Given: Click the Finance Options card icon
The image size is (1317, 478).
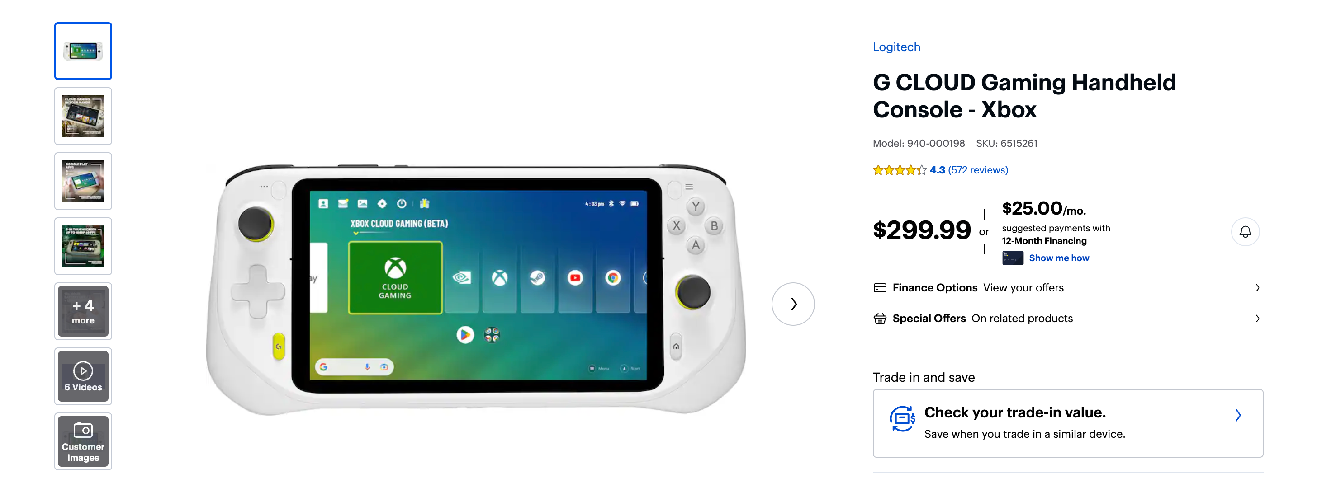Looking at the screenshot, I should 879,288.
